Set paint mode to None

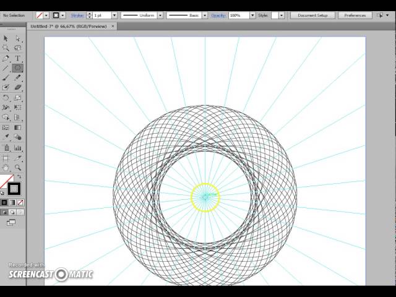pyautogui.click(x=20, y=202)
